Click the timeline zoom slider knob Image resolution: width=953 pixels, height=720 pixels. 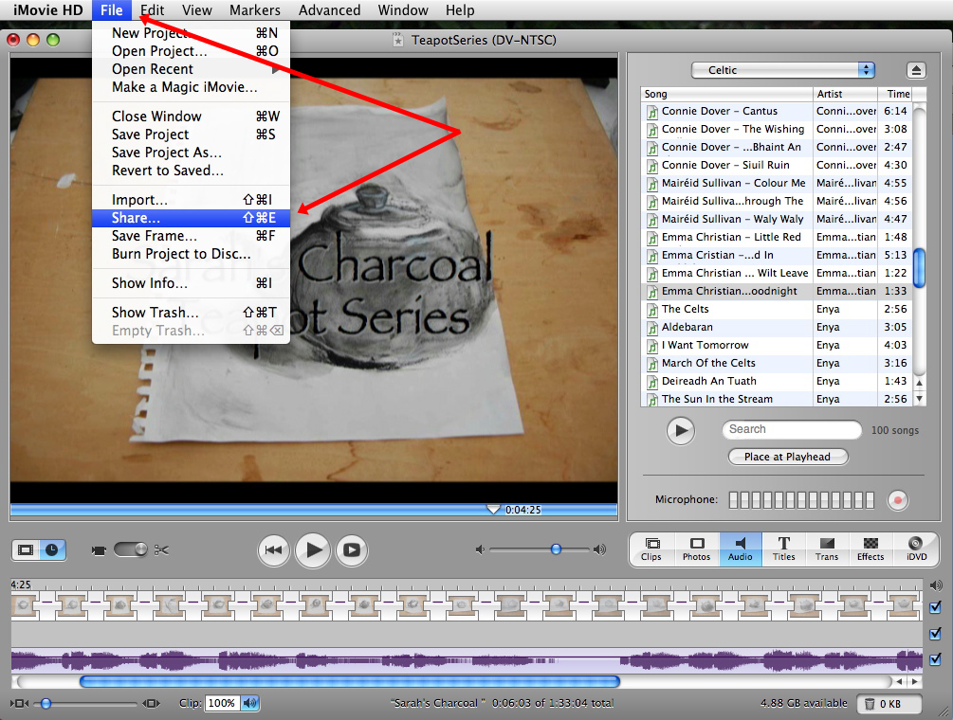(x=46, y=704)
